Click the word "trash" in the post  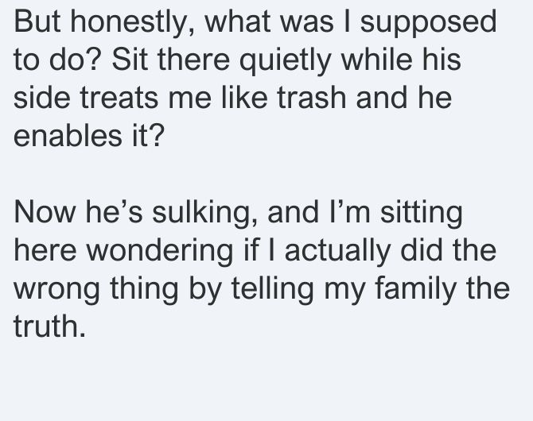click(x=311, y=98)
